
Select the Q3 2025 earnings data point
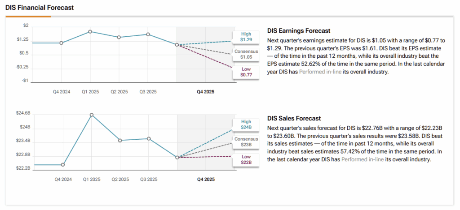[148, 34]
